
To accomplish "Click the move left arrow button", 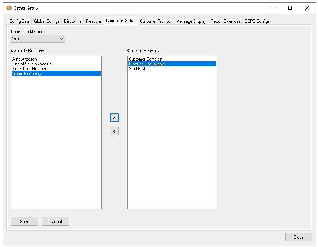I will point(114,131).
